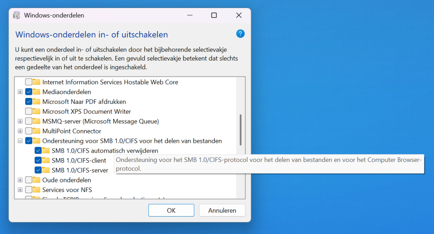Collapse the Ondersteuning voor SMB 1.0/CIFS node
Image resolution: width=434 pixels, height=234 pixels.
point(20,141)
